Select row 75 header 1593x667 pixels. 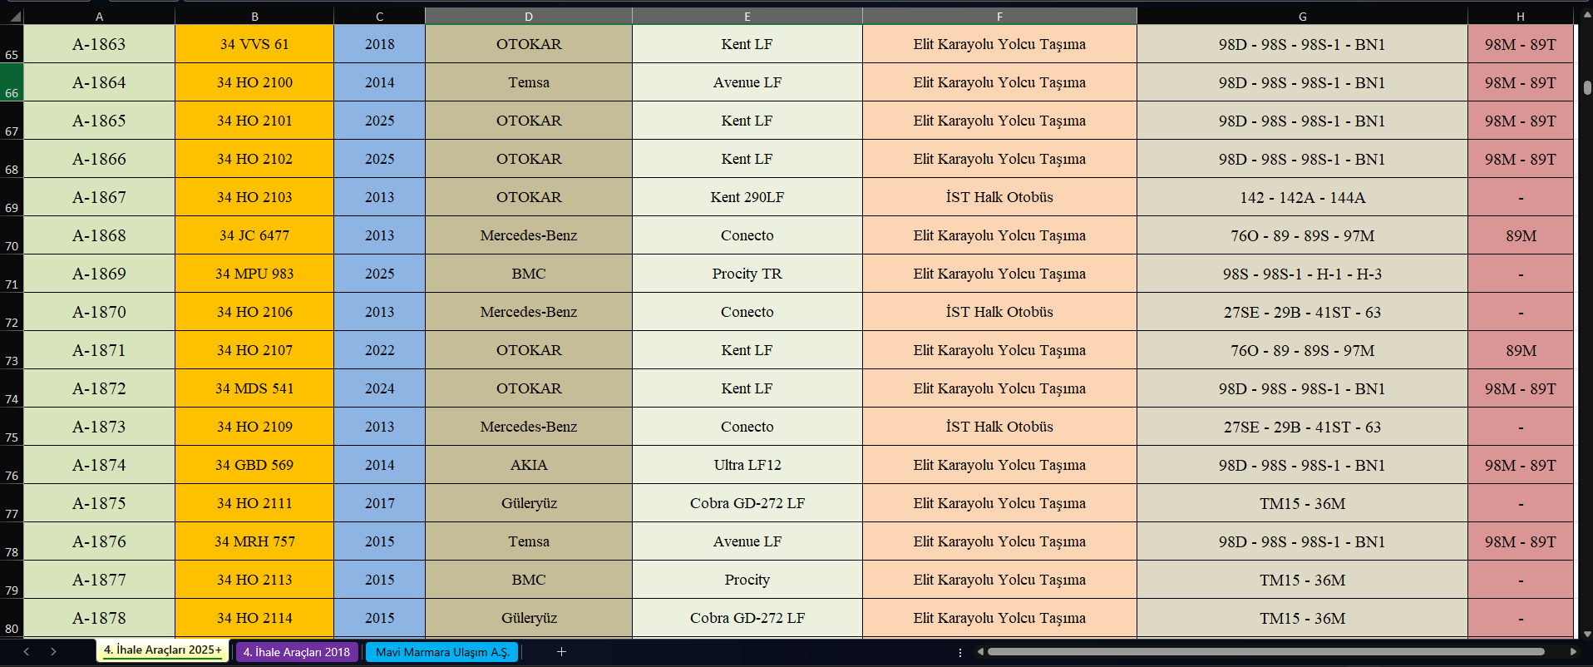pos(12,427)
